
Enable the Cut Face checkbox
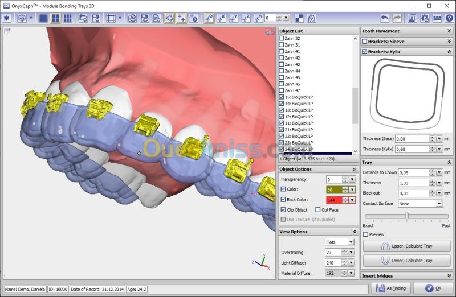coord(318,209)
